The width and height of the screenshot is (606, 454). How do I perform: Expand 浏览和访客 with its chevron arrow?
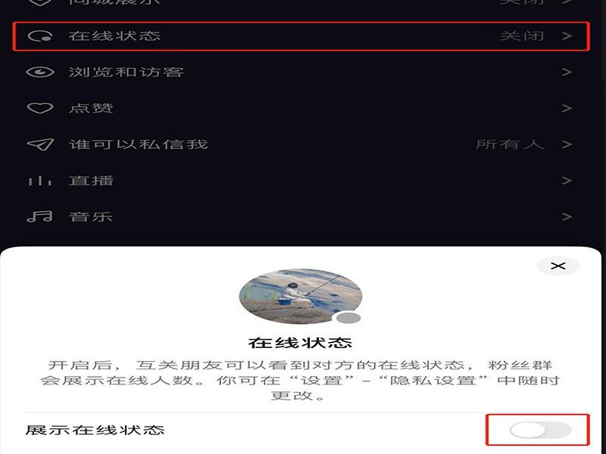[567, 72]
